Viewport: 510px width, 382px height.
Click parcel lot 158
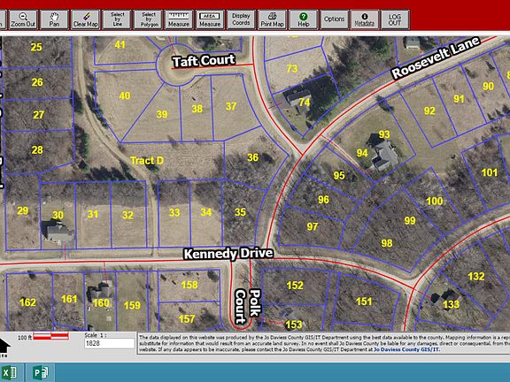coord(189,285)
